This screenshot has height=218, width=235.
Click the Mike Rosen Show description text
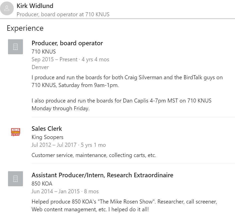pyautogui.click(x=124, y=205)
